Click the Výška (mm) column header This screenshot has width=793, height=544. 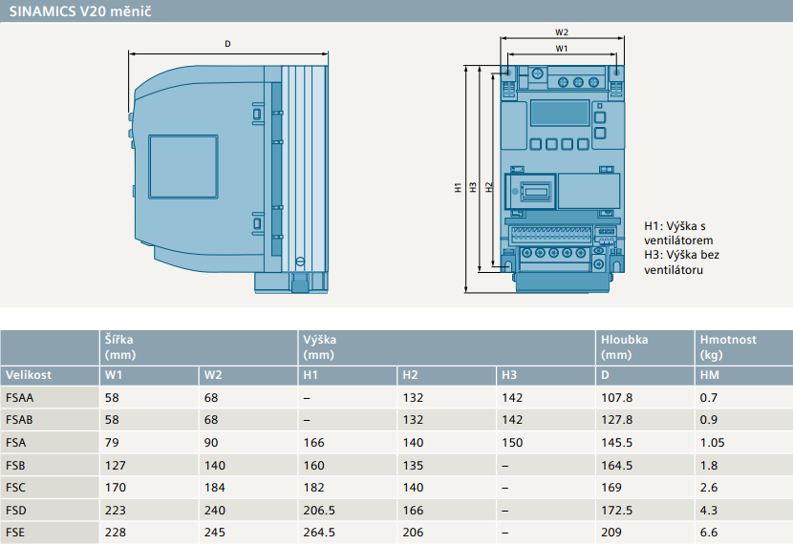(x=320, y=346)
